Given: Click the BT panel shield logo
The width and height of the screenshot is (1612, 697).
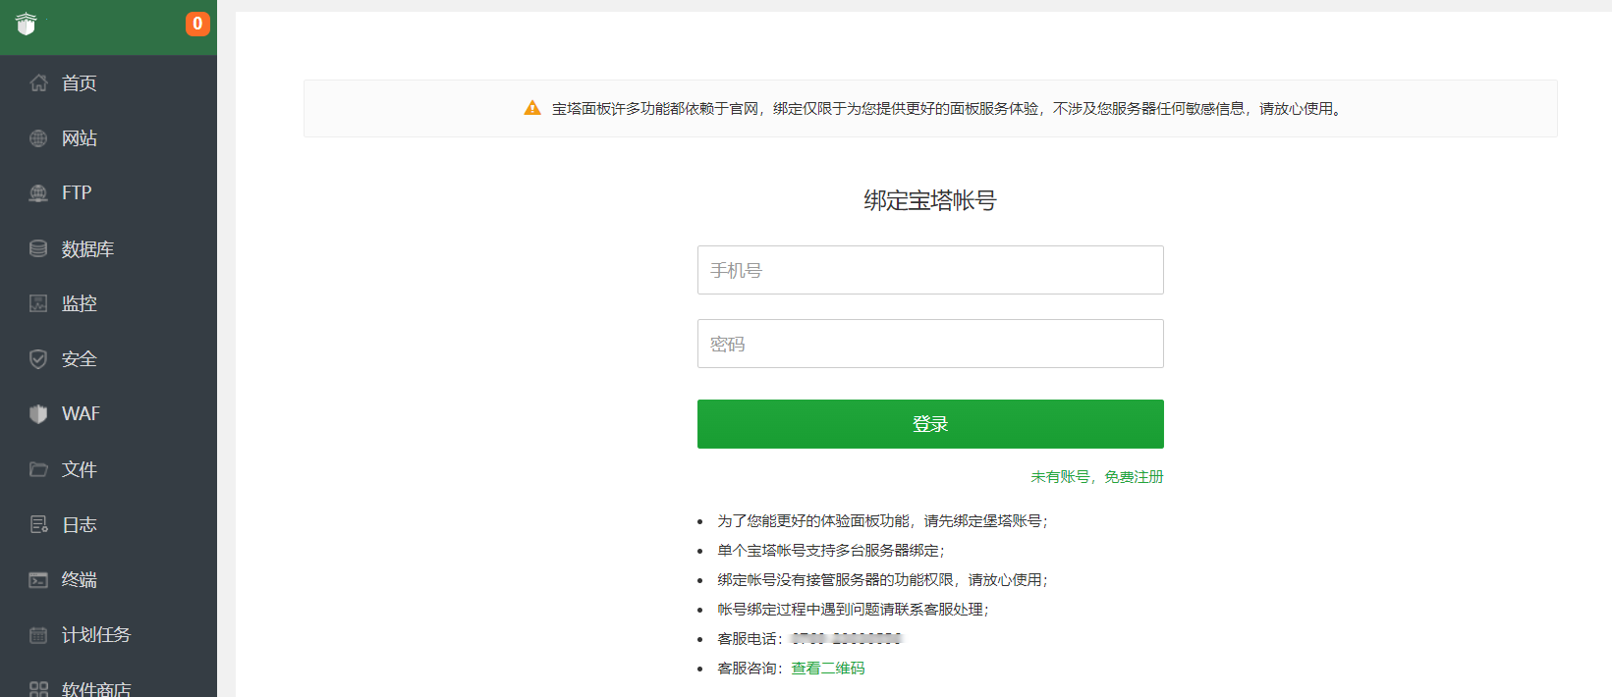Looking at the screenshot, I should coord(27,24).
